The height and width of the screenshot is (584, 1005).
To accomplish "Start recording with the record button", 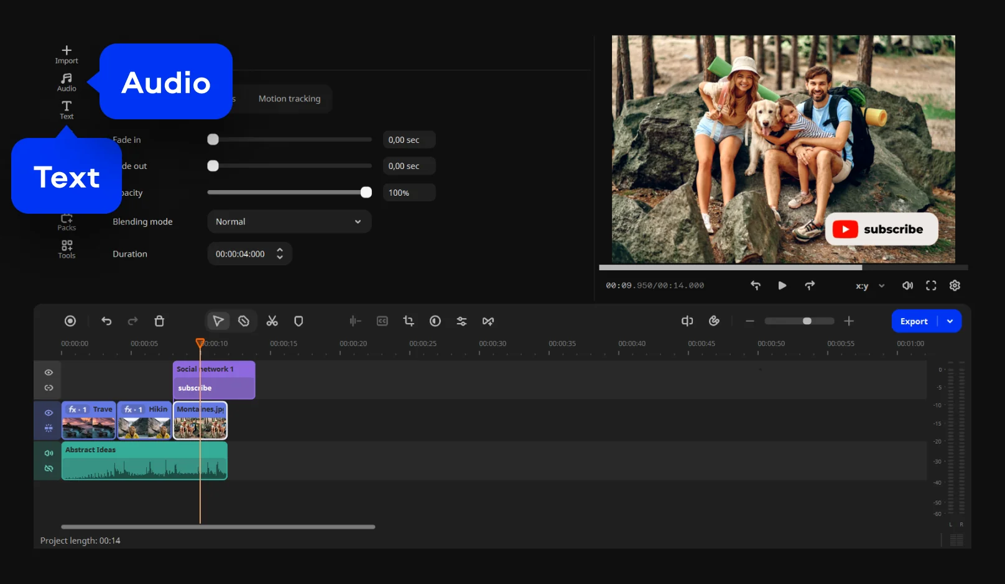I will click(70, 321).
